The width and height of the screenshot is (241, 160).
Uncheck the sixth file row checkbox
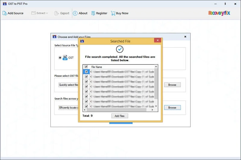coord(86,96)
